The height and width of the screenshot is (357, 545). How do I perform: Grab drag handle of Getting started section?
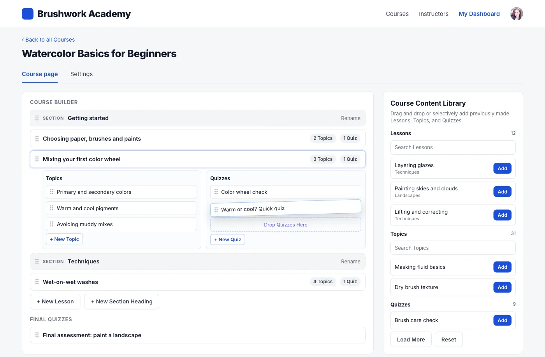(37, 118)
